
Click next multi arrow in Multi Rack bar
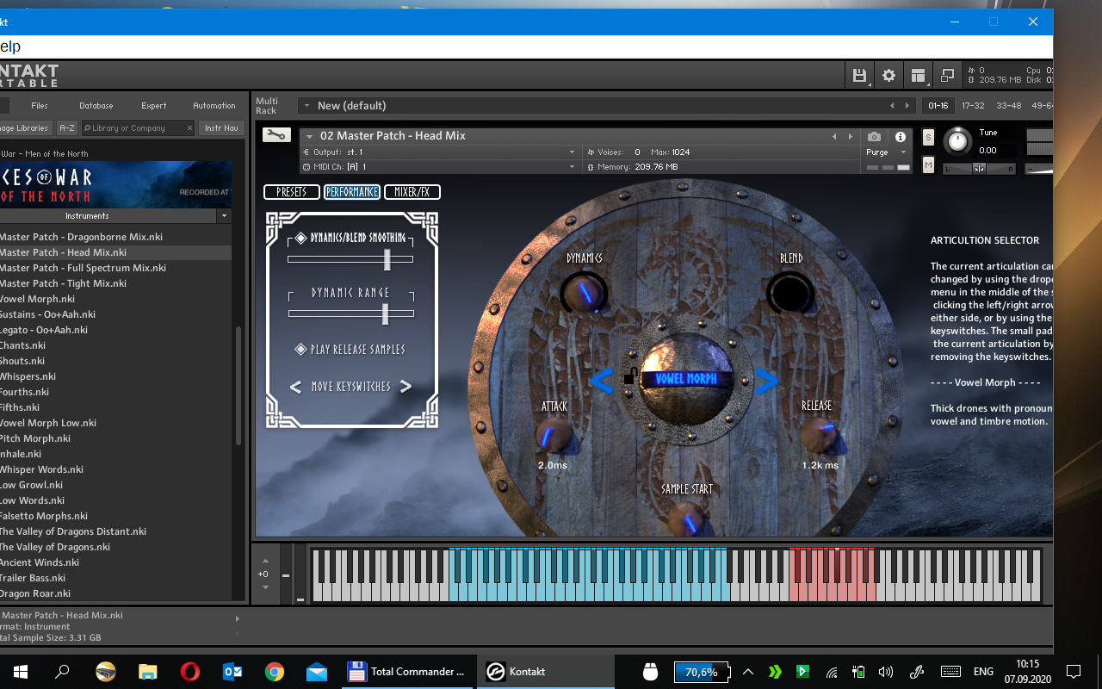click(907, 106)
